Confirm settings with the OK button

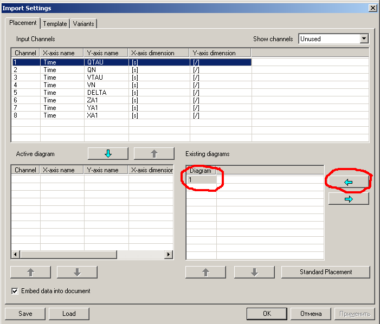click(267, 313)
